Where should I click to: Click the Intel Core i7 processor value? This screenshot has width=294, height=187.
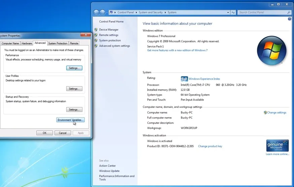(214, 85)
